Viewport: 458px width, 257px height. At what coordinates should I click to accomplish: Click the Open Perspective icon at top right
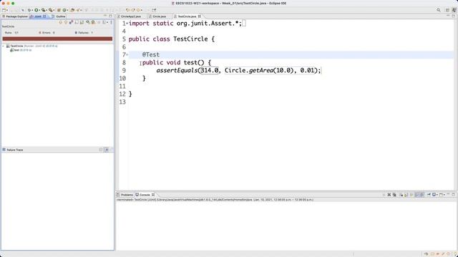coord(447,10)
